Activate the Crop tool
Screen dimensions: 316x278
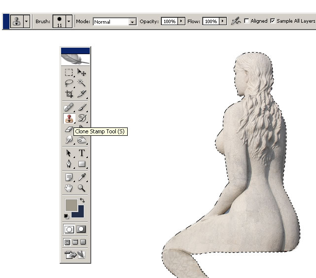[69, 94]
